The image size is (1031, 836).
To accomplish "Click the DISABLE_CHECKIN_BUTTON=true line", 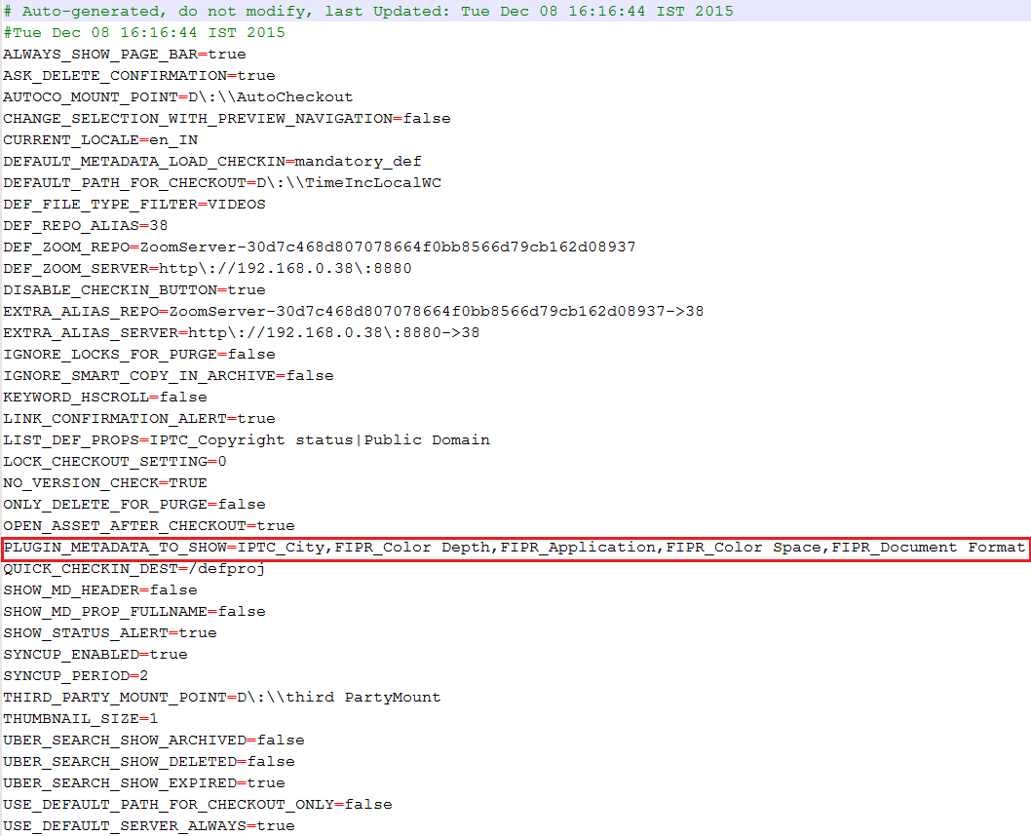I will pyautogui.click(x=134, y=289).
